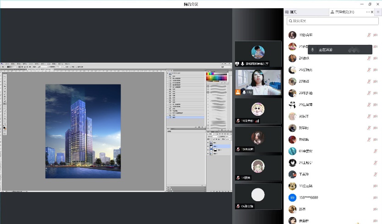This screenshot has height=224, width=382.
Task: Click avatar of member 158****6880
Action: (292, 197)
